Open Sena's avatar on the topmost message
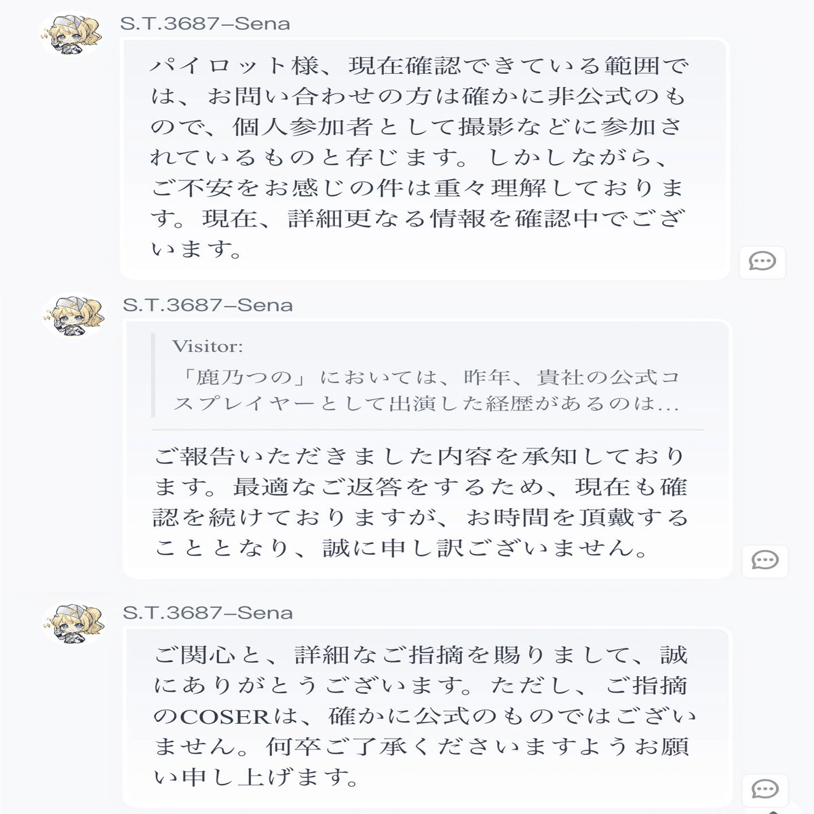 [71, 34]
